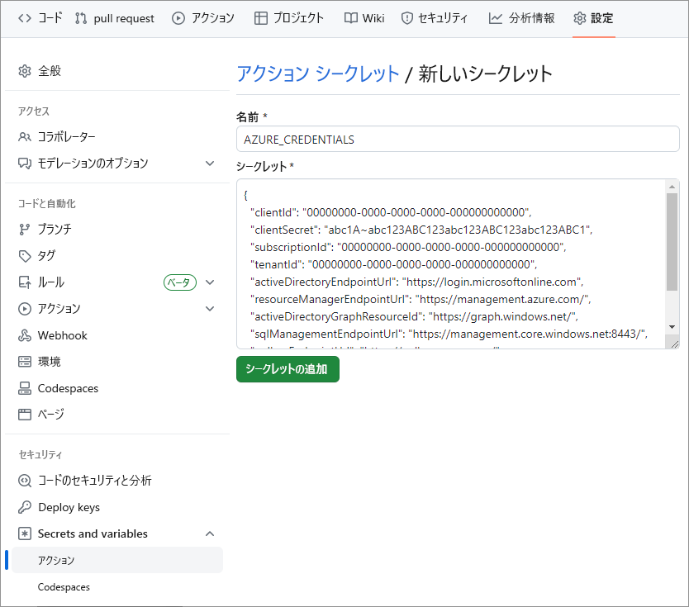Expand モデレーションのオプション section
The height and width of the screenshot is (607, 689).
210,164
